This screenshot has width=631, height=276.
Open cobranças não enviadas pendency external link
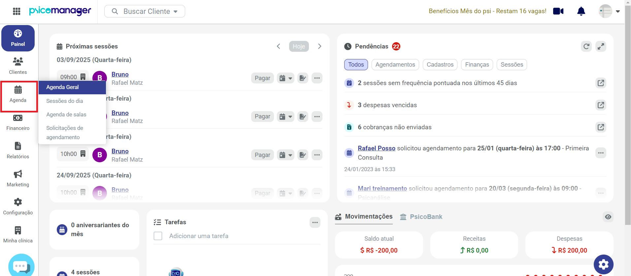(x=601, y=127)
